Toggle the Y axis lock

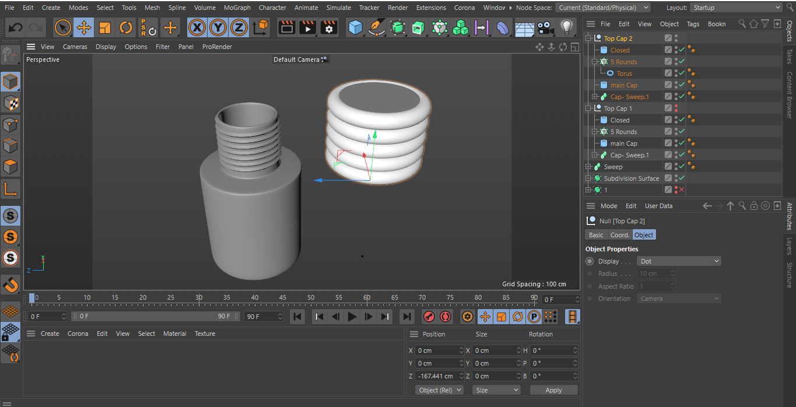click(x=218, y=27)
